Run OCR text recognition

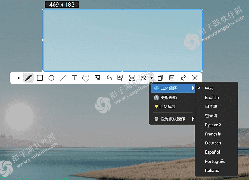pos(132,78)
